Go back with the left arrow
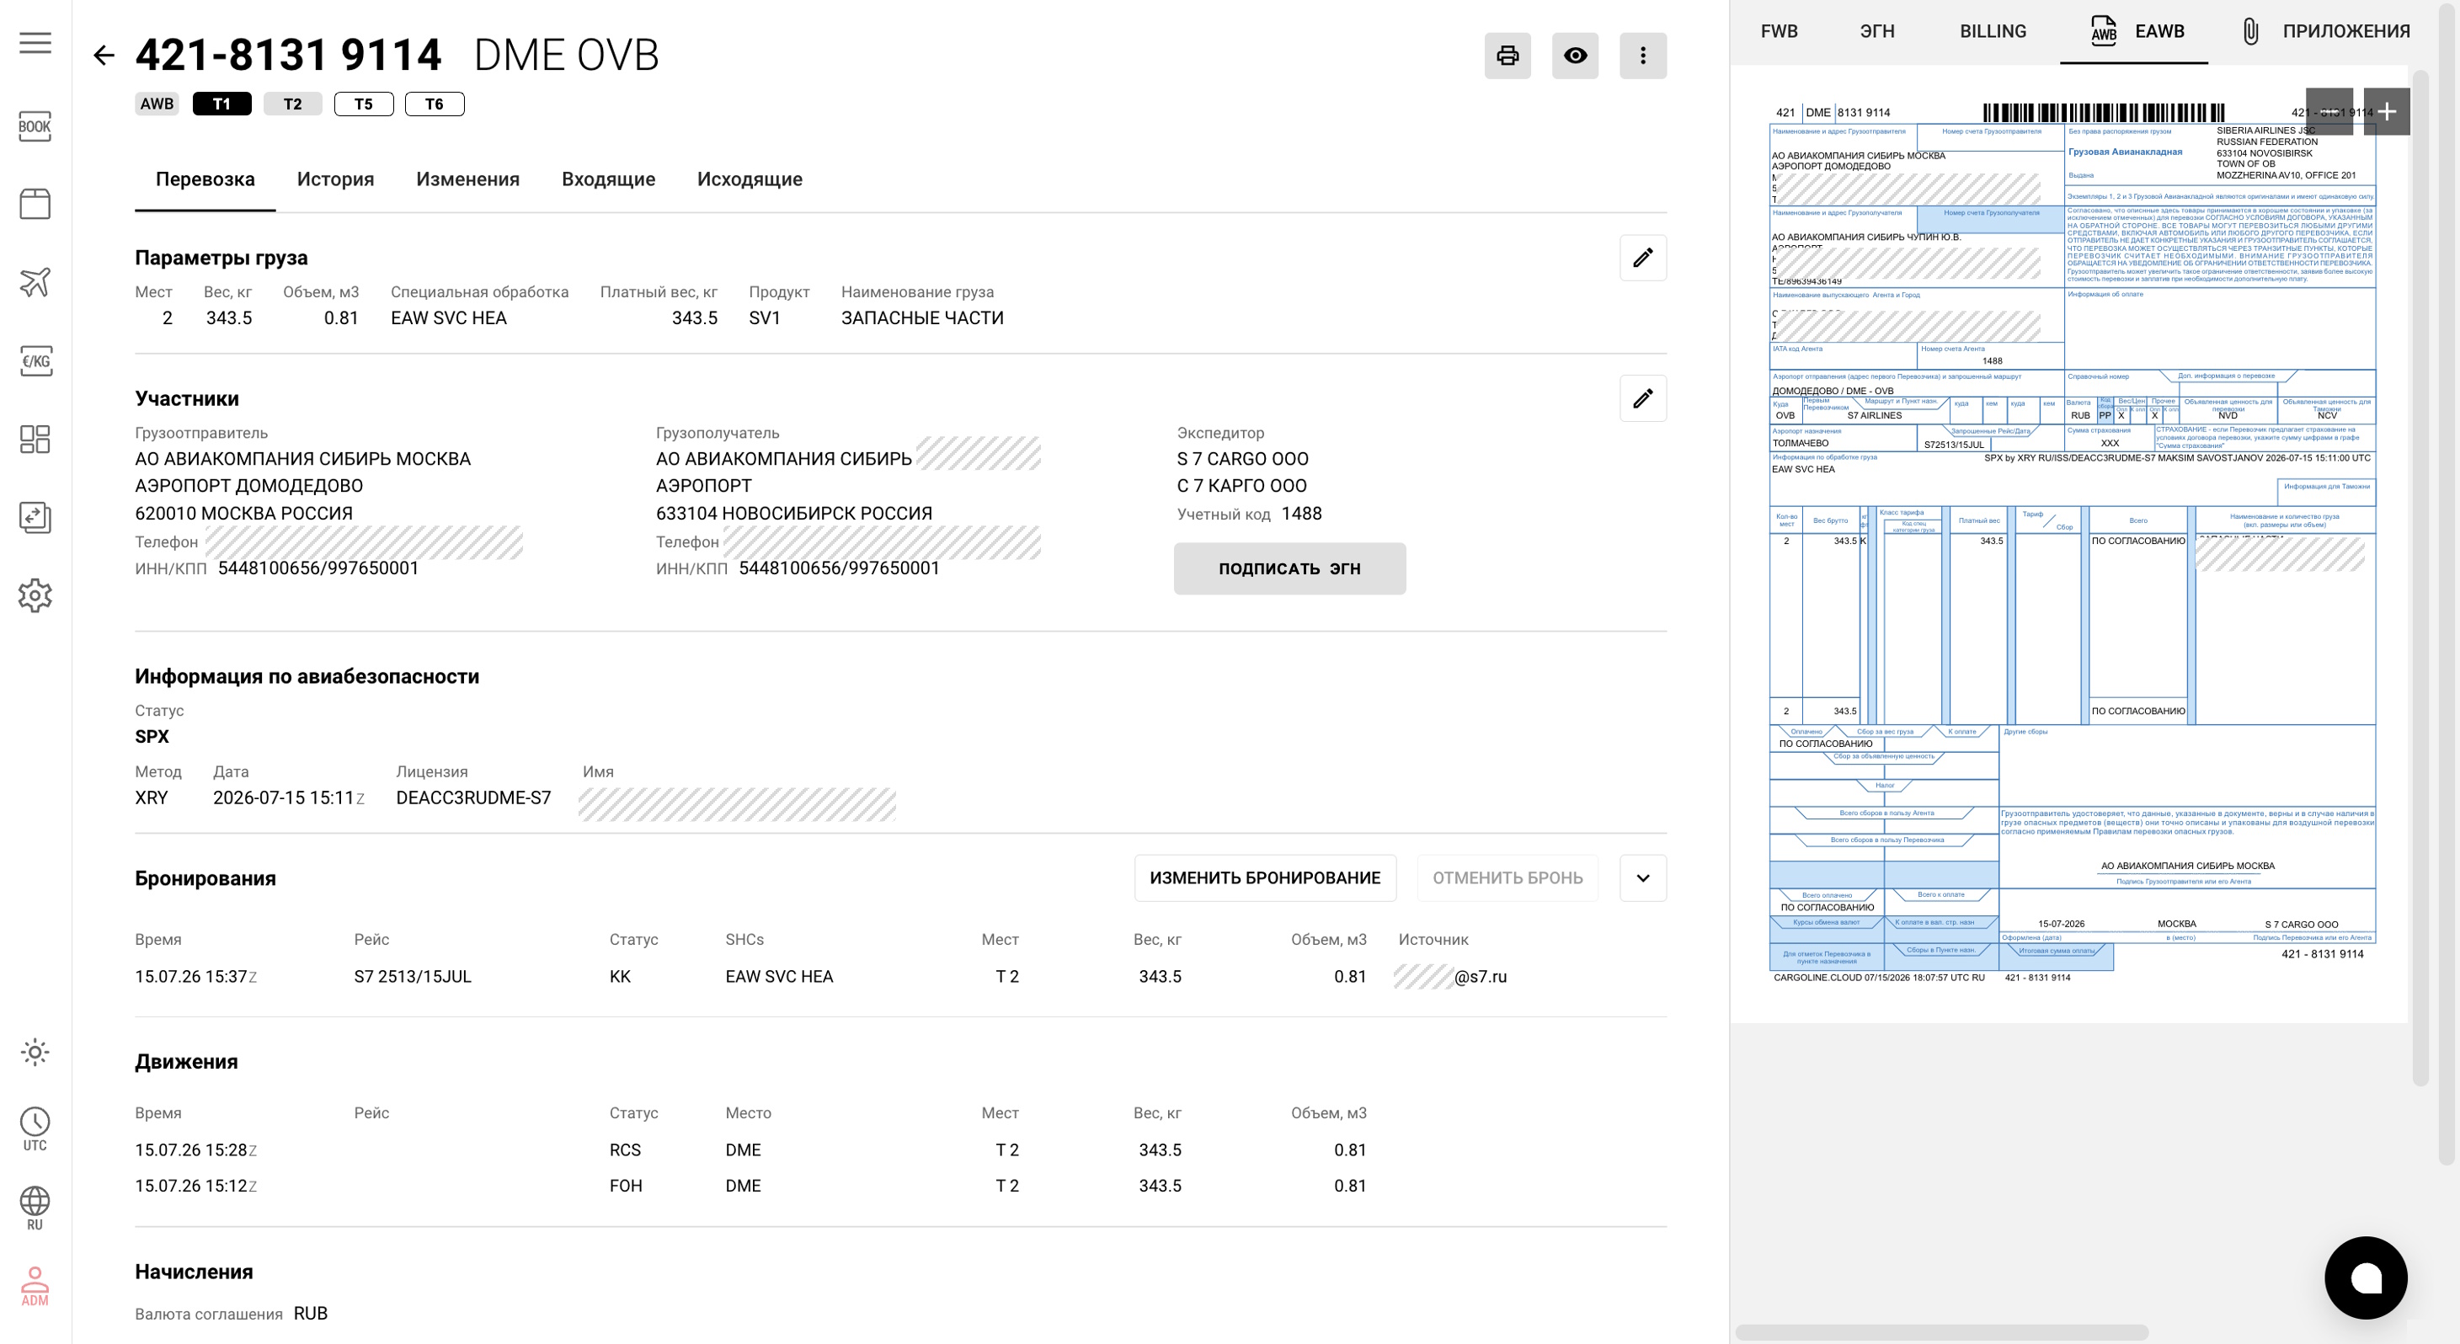2460x1344 pixels. coord(103,56)
